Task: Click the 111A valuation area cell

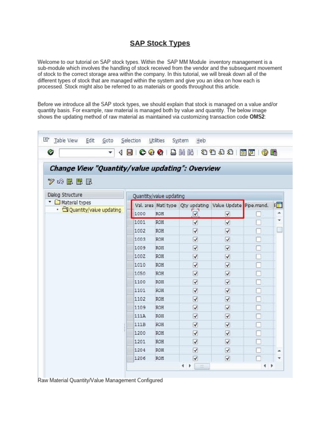Action: pos(144,316)
